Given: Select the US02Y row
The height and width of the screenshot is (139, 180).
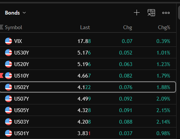Looking at the screenshot, I should [88, 87].
